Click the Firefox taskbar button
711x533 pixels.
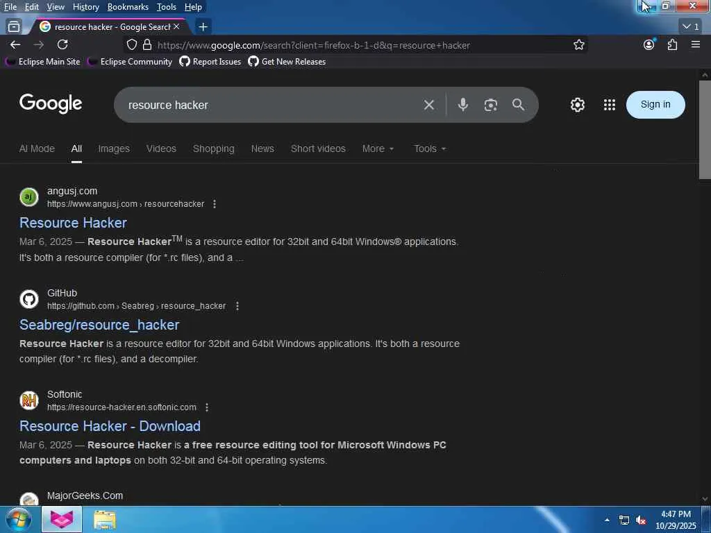(x=62, y=520)
